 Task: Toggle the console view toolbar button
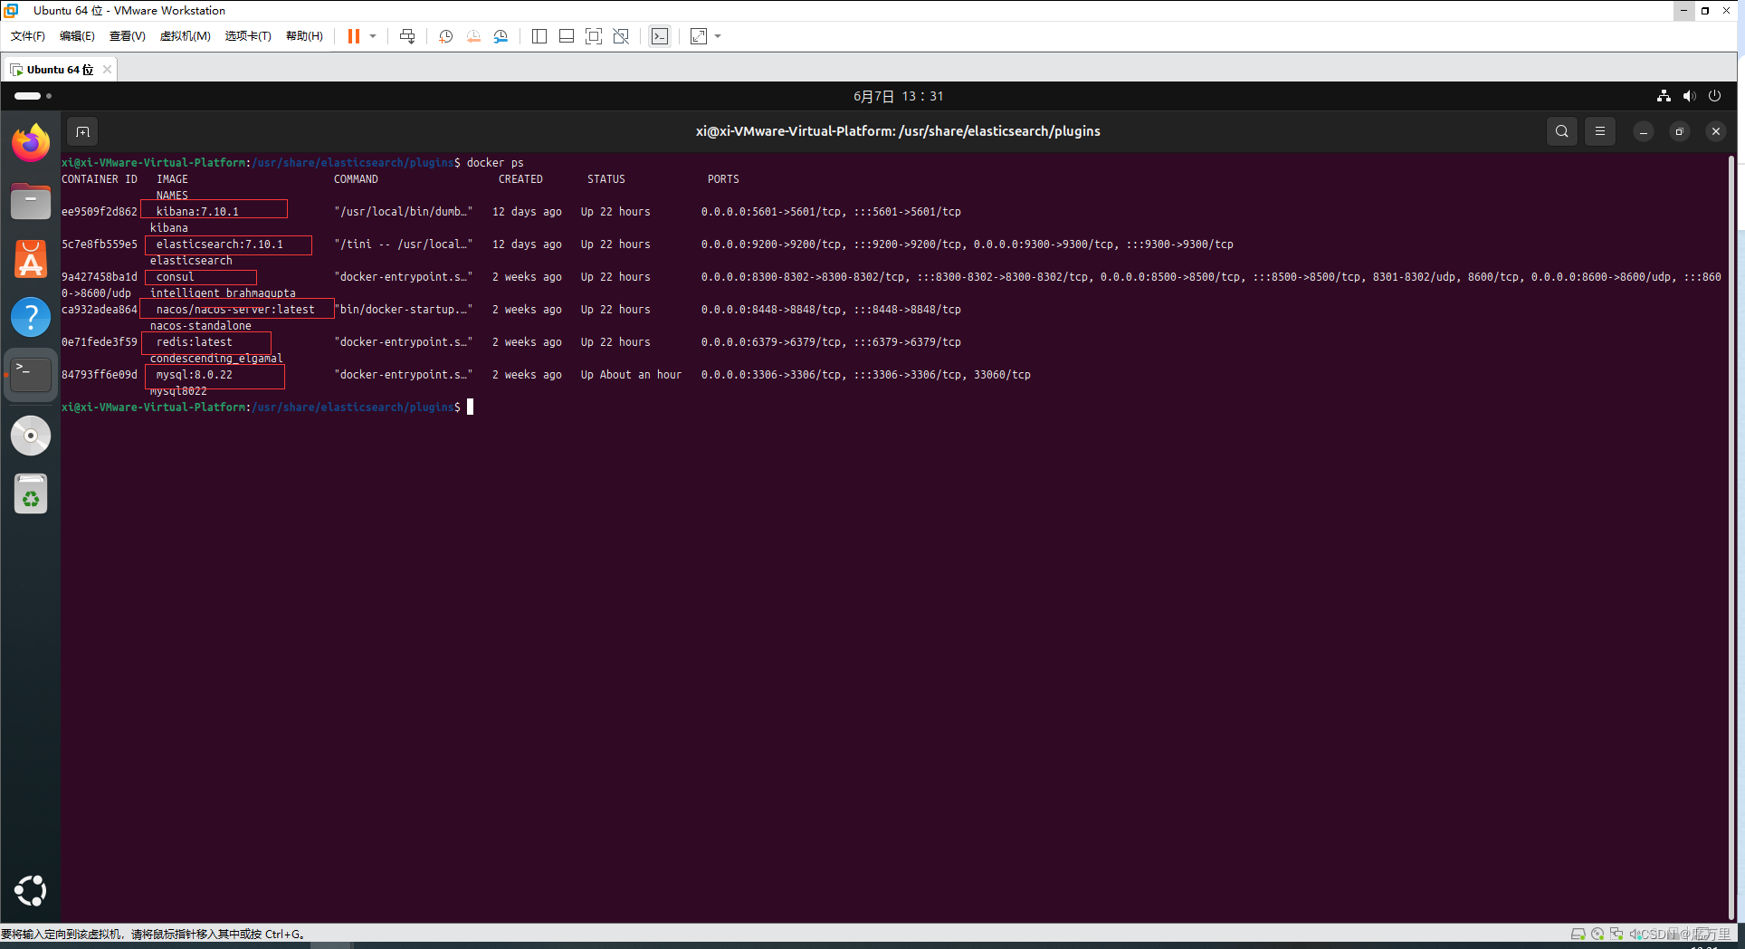pyautogui.click(x=660, y=36)
